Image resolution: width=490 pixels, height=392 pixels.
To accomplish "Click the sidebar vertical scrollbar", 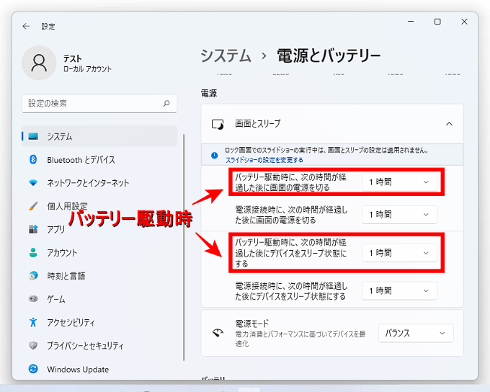I will pos(184,247).
